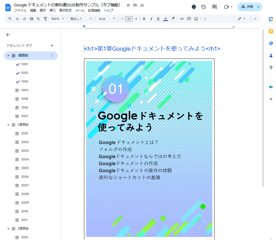Collapse the 2章表紙 tab group

tap(8, 125)
